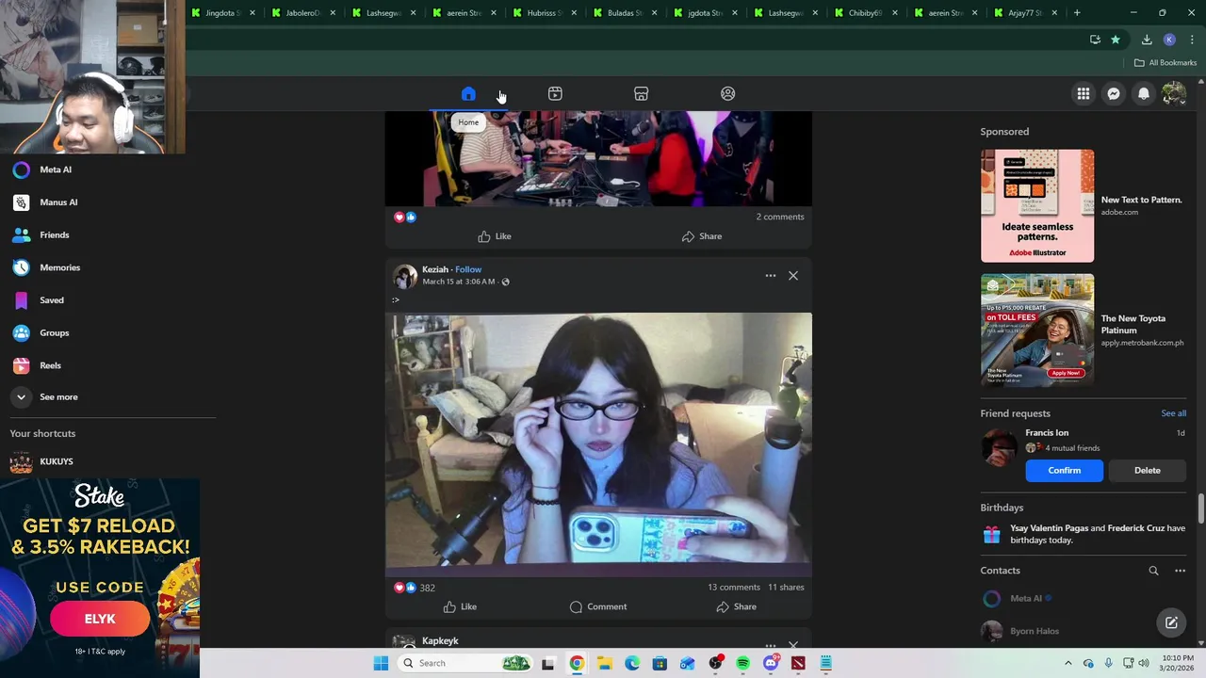Toggle bookmark star for this page
Image resolution: width=1206 pixels, height=678 pixels.
(x=1116, y=40)
